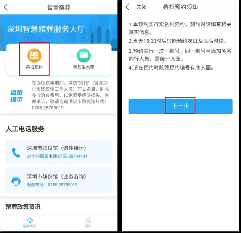Tap the 殡葬政策资讯 section heading
The image size is (241, 233).
click(x=23, y=207)
